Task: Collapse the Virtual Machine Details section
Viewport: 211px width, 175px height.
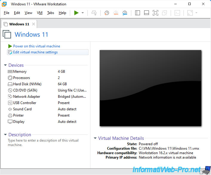Action: coord(95,138)
